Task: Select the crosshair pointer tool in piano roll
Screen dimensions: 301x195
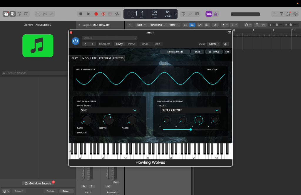Action: (x=233, y=25)
